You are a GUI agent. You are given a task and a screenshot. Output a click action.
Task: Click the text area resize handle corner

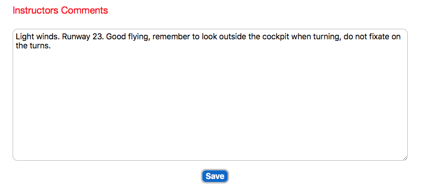coord(405,158)
